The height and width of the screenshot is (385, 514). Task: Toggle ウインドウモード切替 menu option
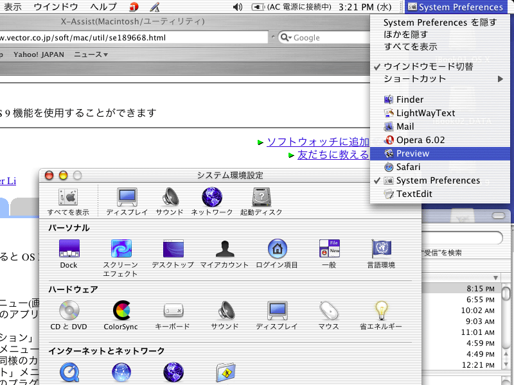(x=440, y=67)
